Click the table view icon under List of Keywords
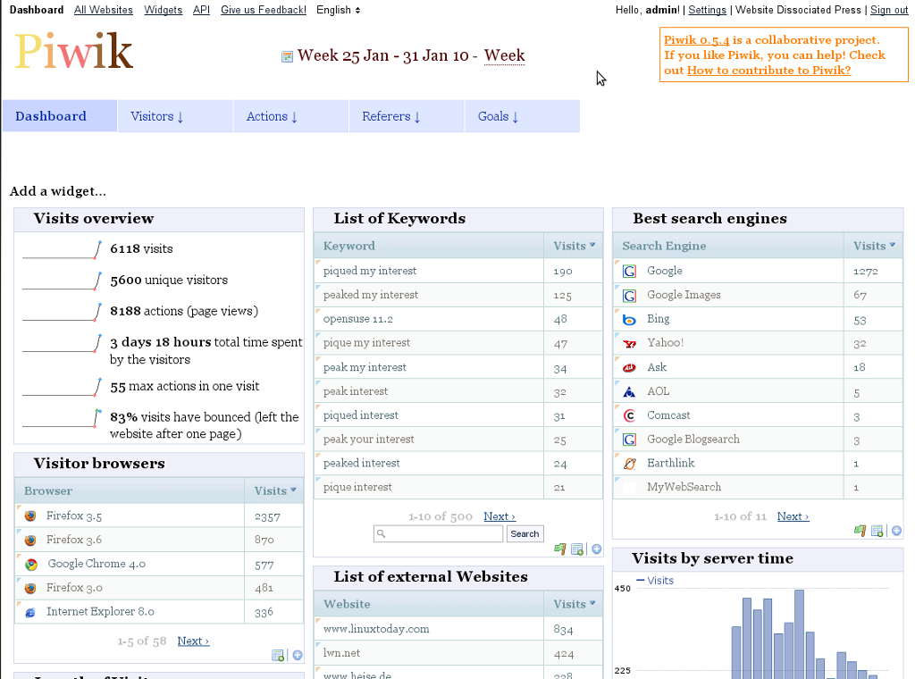The image size is (915, 679). coord(577,549)
